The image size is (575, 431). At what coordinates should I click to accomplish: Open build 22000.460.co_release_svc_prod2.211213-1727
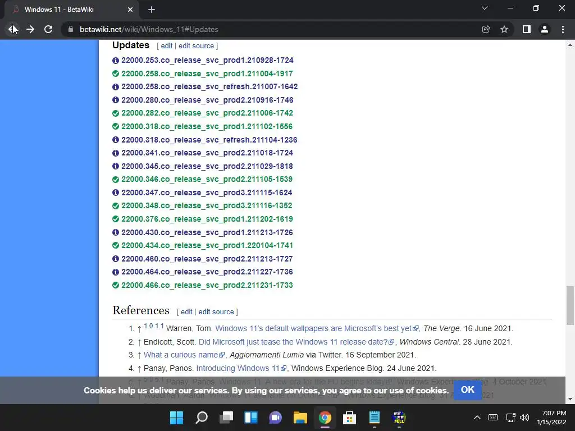pos(207,259)
